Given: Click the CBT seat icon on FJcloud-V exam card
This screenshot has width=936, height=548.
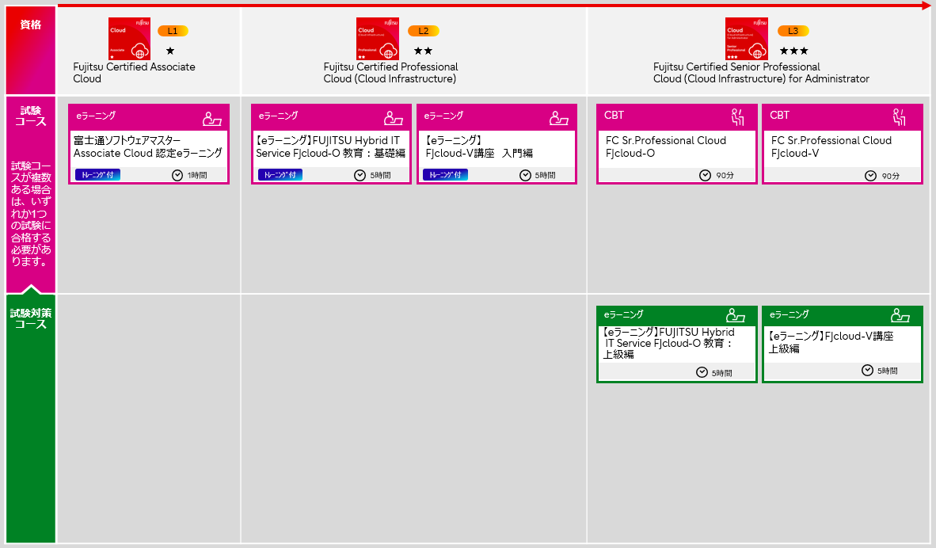Looking at the screenshot, I should 899,117.
